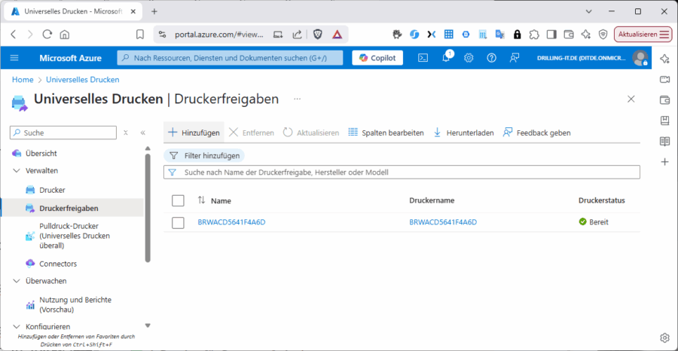
Task: Click Aktualisieren in the command bar
Action: (311, 133)
